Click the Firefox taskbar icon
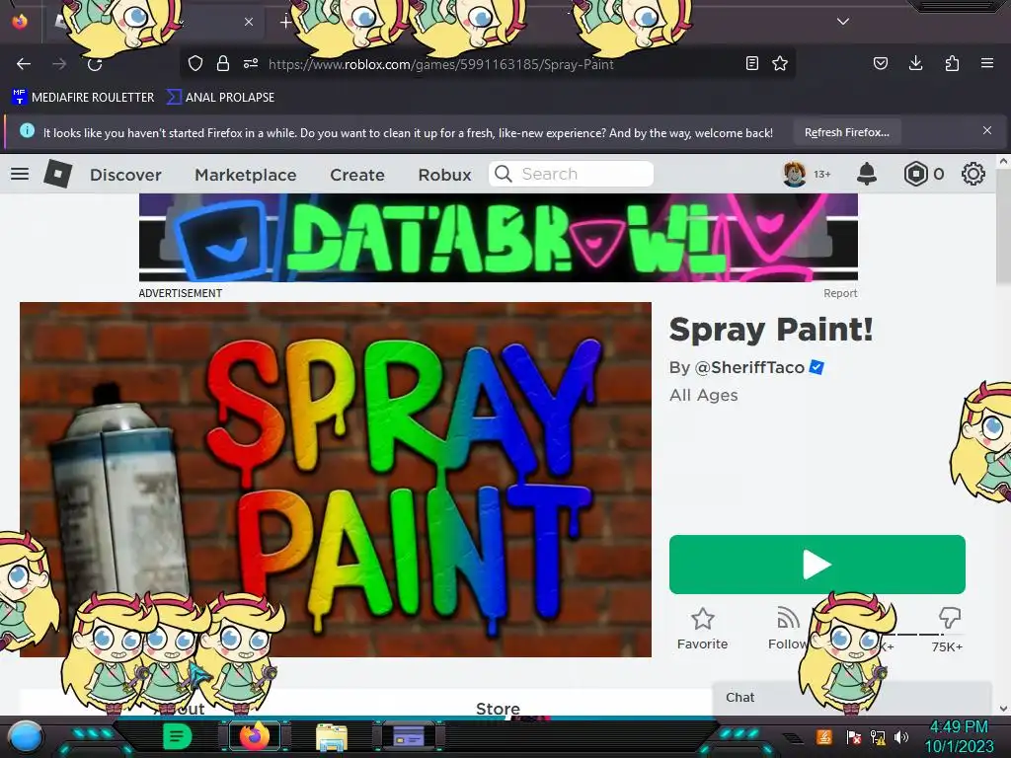The width and height of the screenshot is (1011, 758). pyautogui.click(x=254, y=736)
